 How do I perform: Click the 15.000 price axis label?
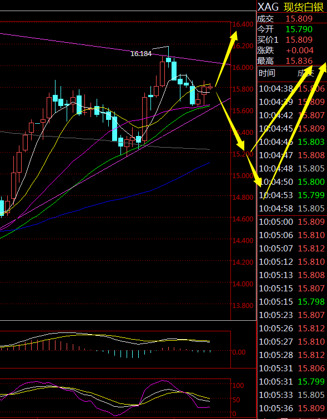pyautogui.click(x=243, y=175)
